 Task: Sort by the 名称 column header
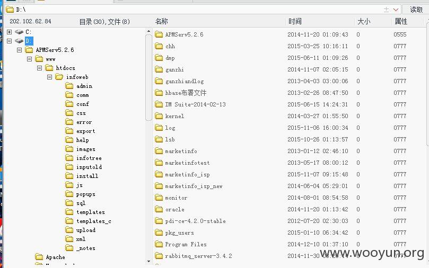click(x=161, y=21)
